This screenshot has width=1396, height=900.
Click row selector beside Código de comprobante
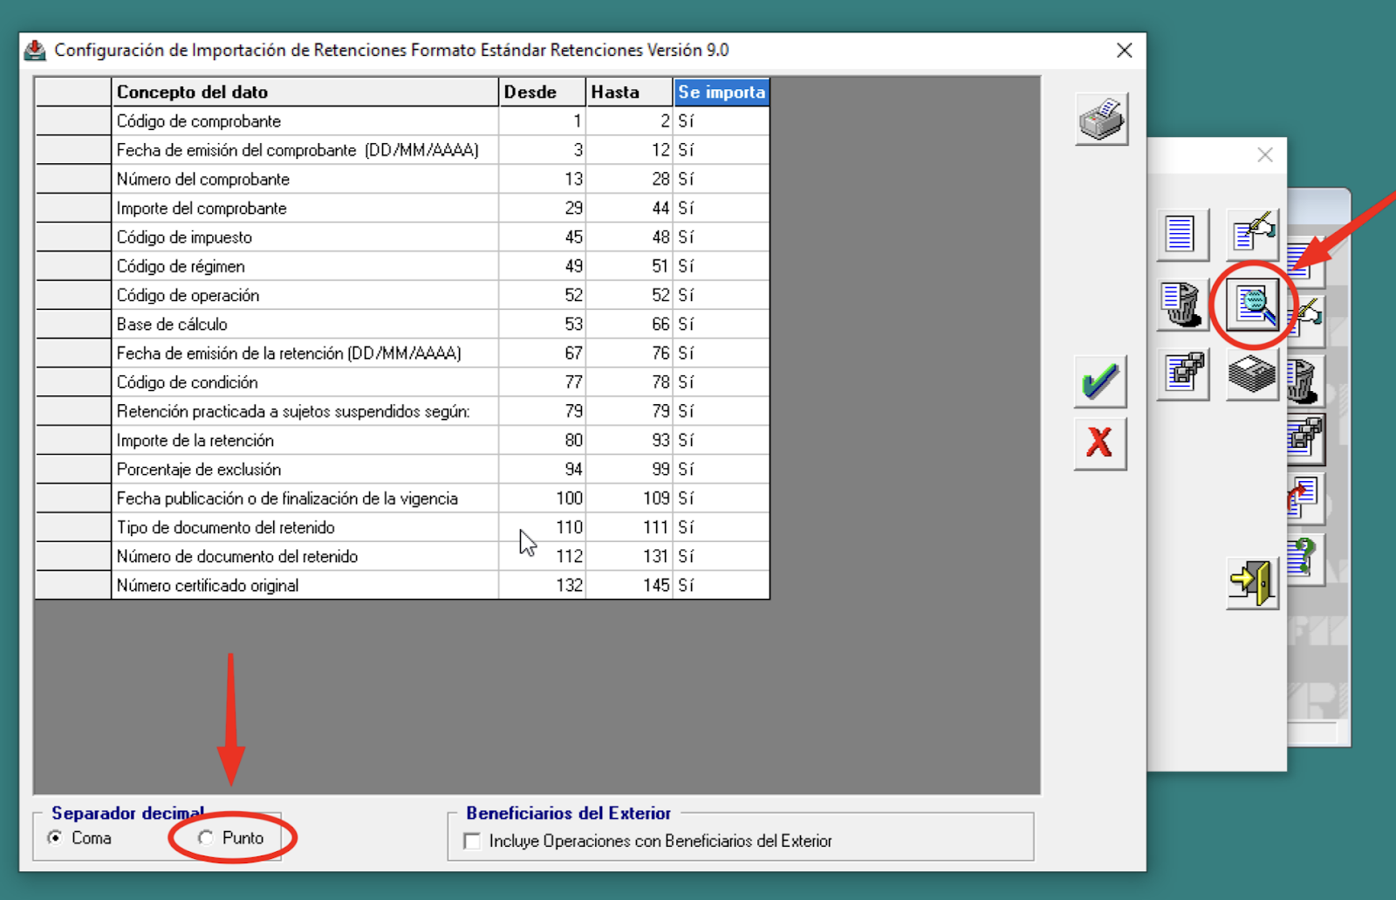pyautogui.click(x=73, y=121)
